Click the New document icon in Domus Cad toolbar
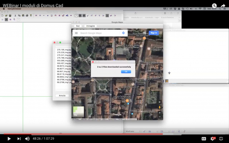The width and height of the screenshot is (229, 143). pyautogui.click(x=2, y=15)
